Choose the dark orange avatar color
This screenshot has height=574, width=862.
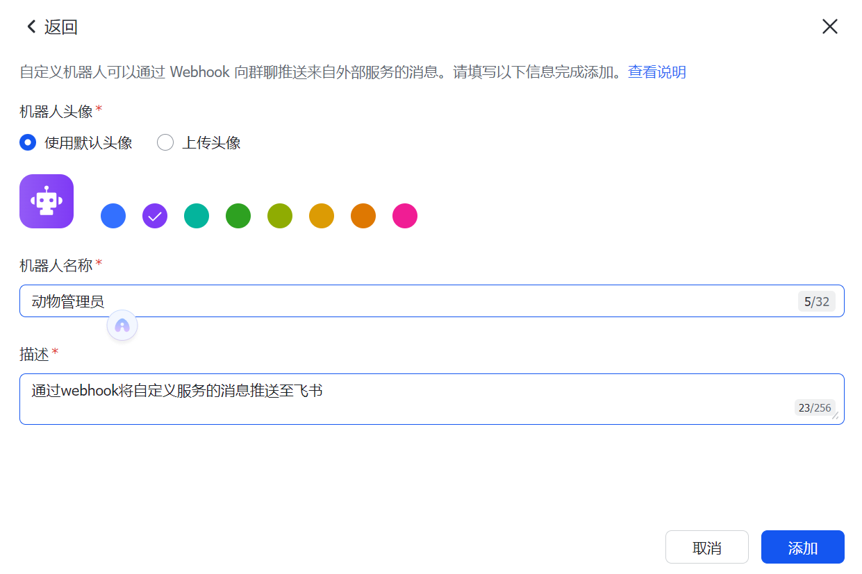coord(363,216)
